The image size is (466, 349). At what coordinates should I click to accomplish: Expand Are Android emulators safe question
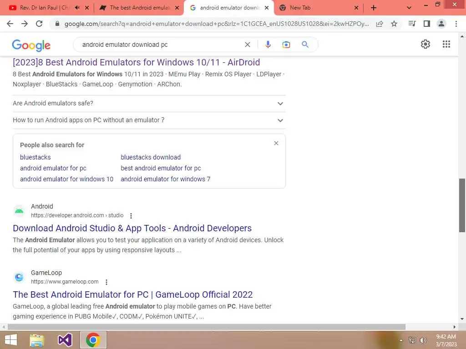coord(149,103)
